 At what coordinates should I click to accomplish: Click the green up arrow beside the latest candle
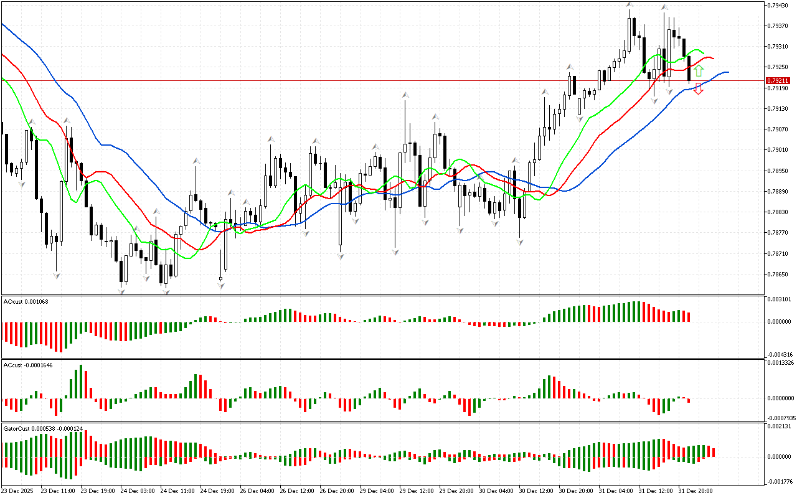click(x=699, y=70)
